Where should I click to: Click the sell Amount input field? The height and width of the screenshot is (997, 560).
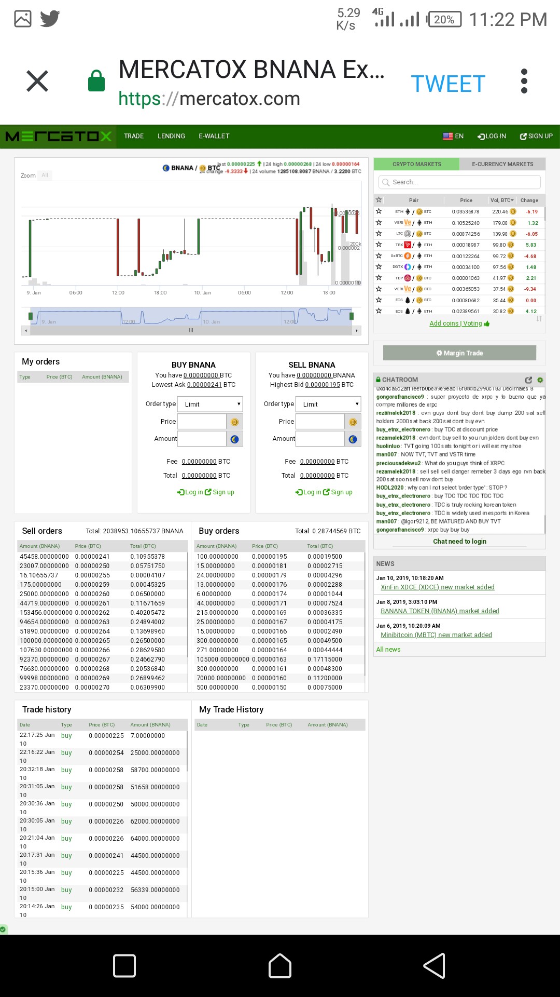coord(320,439)
